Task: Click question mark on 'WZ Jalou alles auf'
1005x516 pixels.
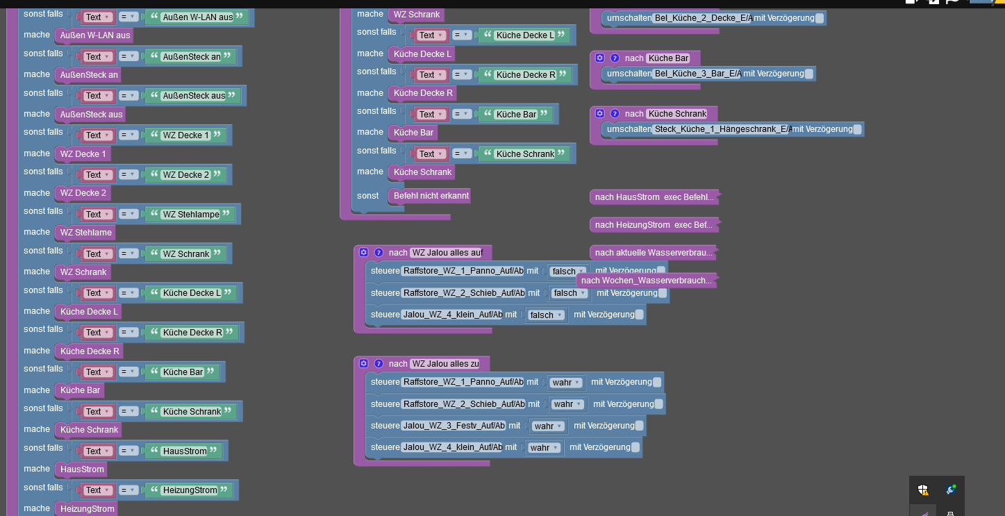Action: point(379,252)
